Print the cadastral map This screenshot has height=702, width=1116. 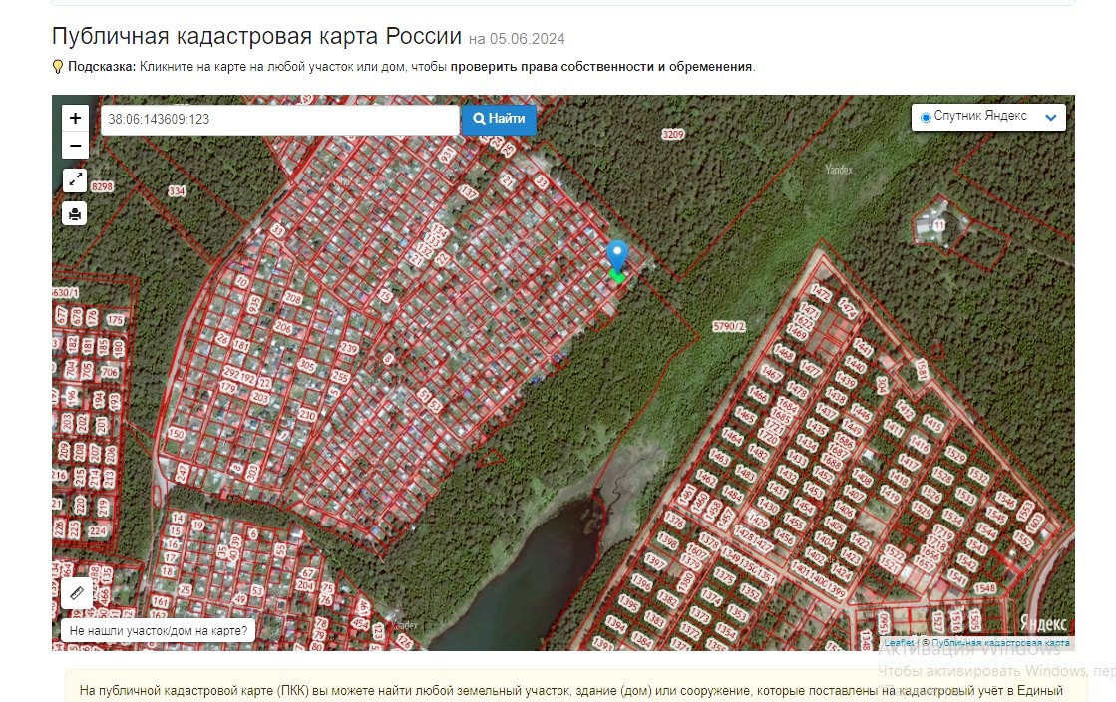75,213
